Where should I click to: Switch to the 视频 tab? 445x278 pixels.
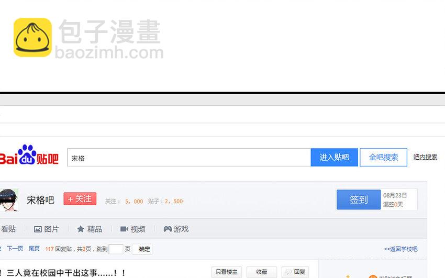[138, 229]
